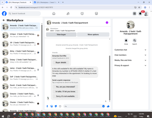Open the account profile avatar menu
The width and height of the screenshot is (152, 118).
[x=146, y=14]
